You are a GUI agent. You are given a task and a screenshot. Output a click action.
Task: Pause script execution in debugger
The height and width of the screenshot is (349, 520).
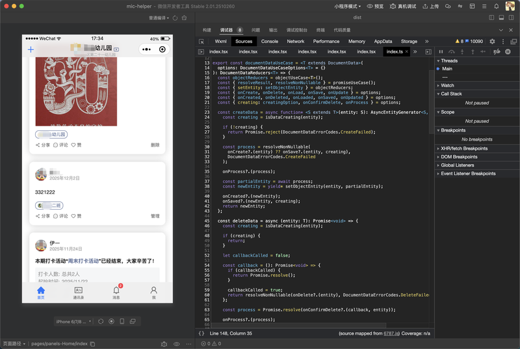(441, 51)
